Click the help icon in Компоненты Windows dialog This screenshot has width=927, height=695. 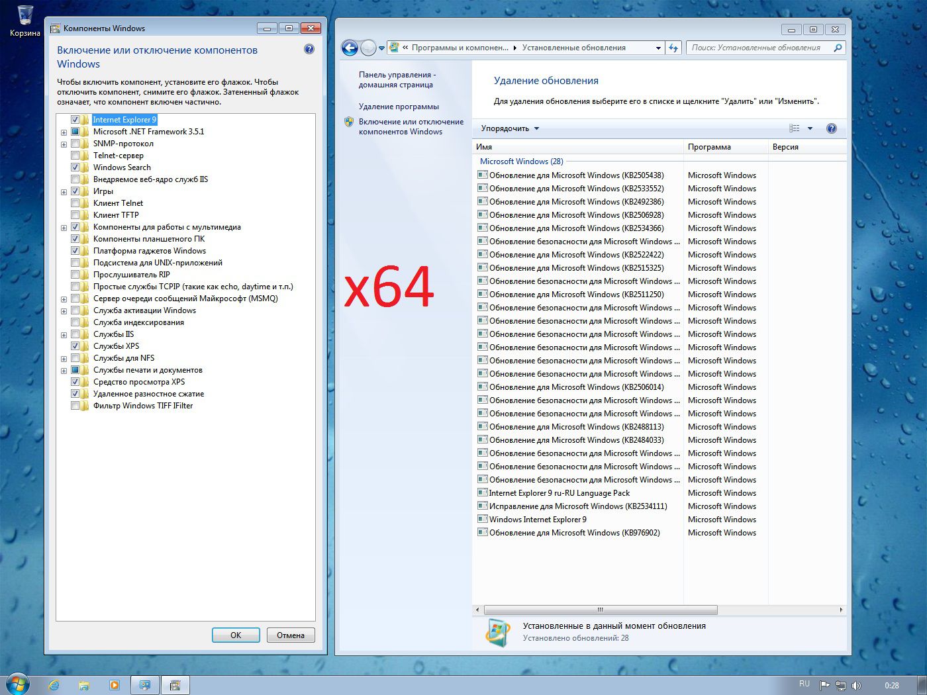click(x=309, y=50)
